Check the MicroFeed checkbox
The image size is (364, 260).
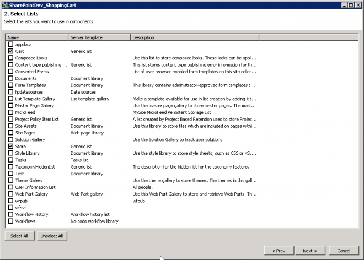[10, 112]
